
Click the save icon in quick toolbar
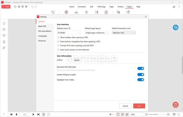click(x=19, y=7)
